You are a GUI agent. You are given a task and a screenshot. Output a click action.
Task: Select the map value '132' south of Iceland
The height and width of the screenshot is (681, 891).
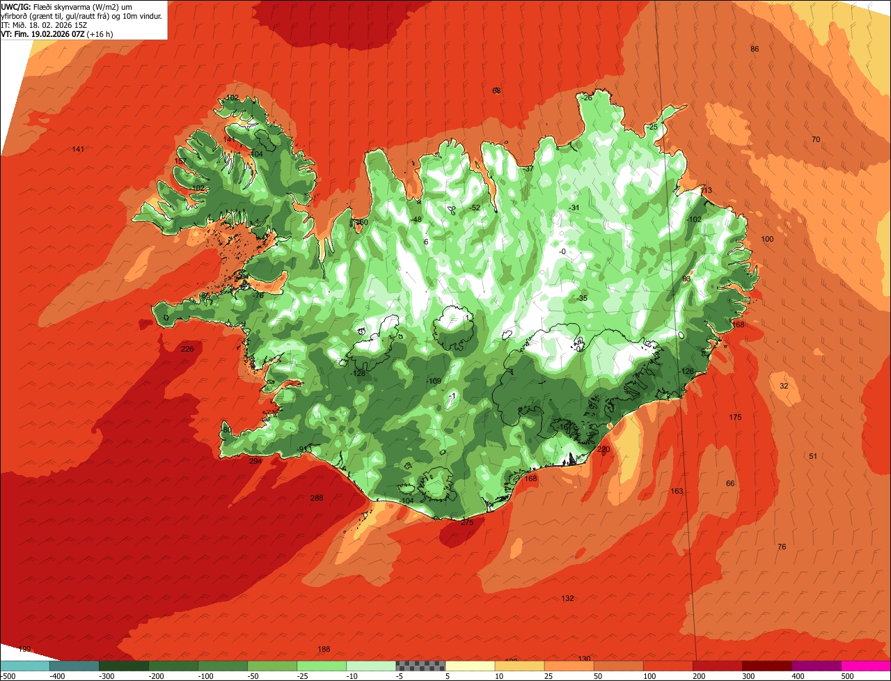[x=567, y=598]
